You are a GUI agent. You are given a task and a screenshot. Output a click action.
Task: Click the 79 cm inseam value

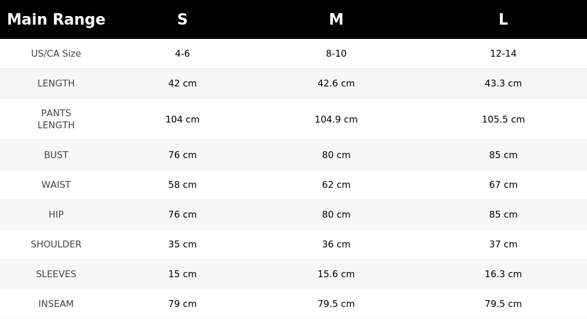click(182, 304)
